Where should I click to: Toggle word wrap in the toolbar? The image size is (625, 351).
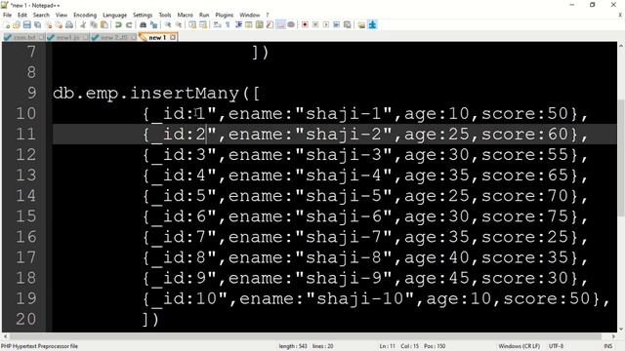(x=217, y=24)
